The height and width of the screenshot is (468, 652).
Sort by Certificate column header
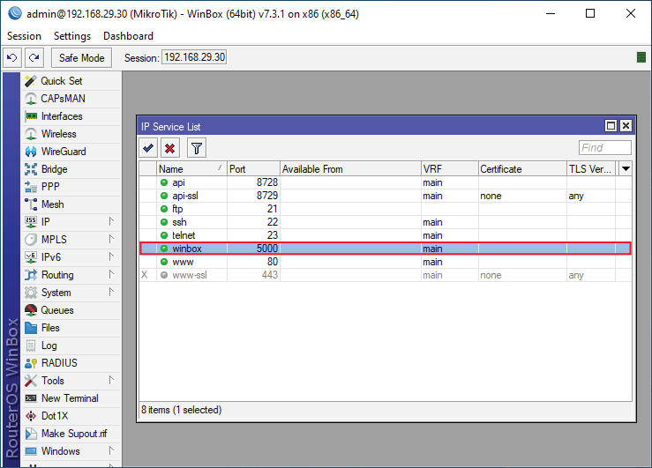pos(522,169)
